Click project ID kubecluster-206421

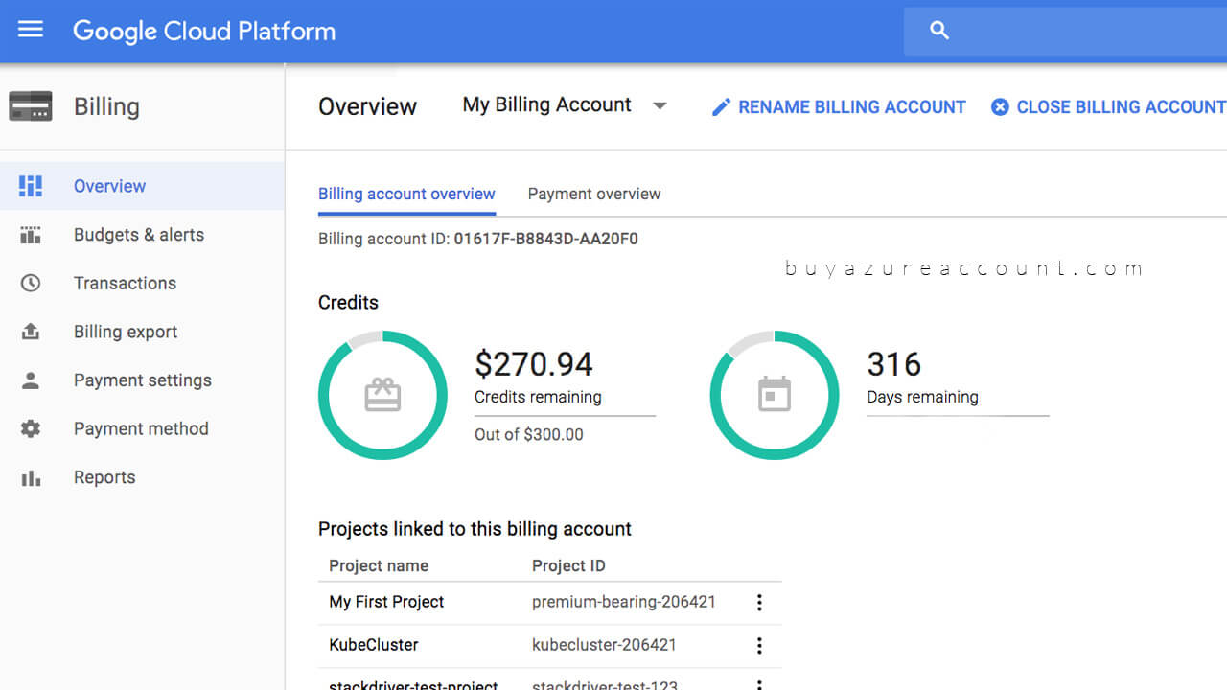pyautogui.click(x=604, y=645)
